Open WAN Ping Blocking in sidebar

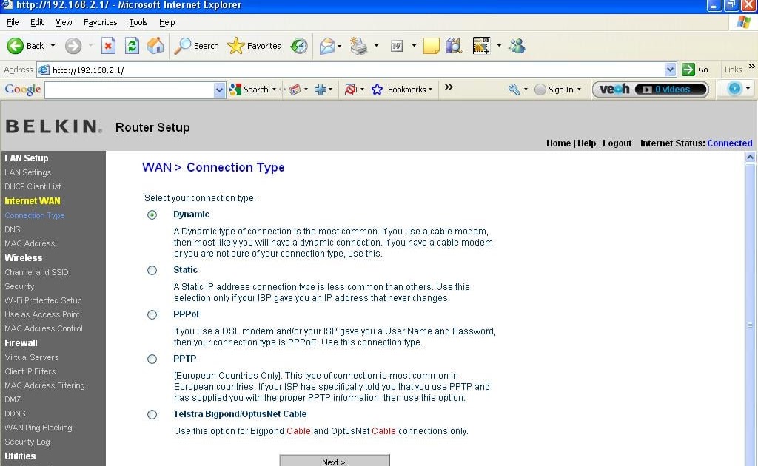(38, 428)
